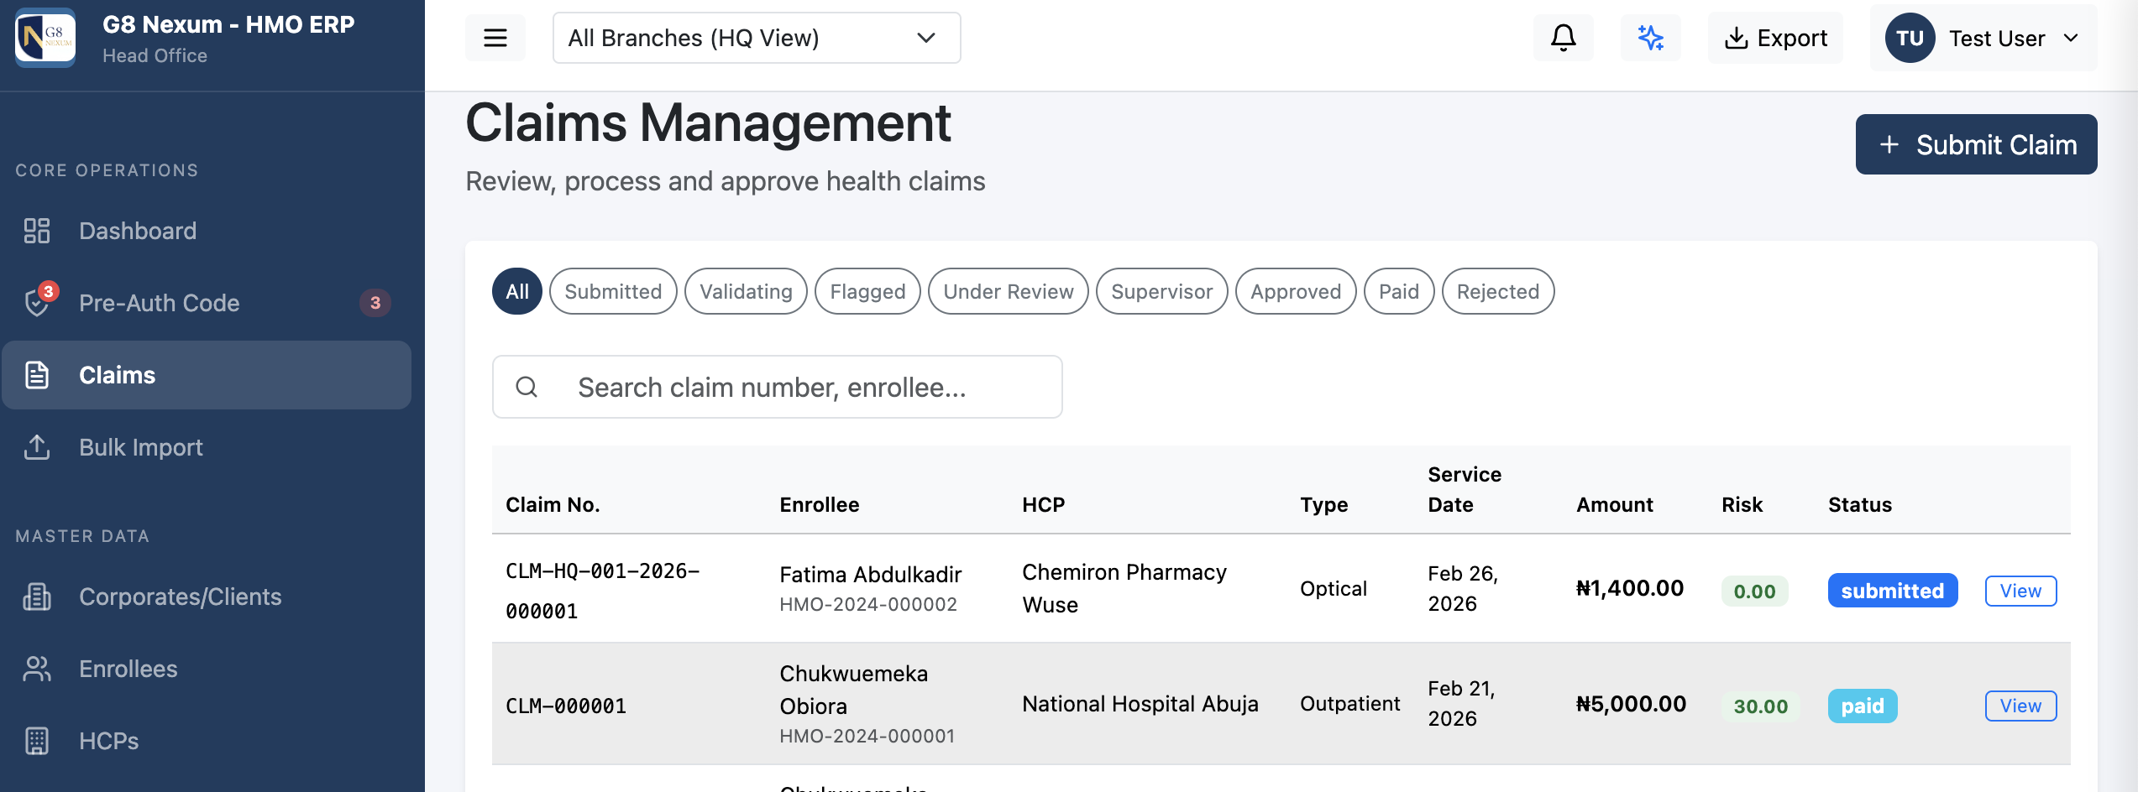Click the G8 Nexum logo
The width and height of the screenshot is (2138, 792).
[x=45, y=38]
